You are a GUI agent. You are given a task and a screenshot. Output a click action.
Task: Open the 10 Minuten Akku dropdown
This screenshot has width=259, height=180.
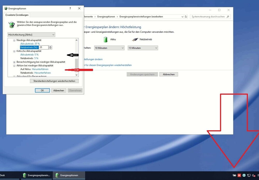click(109, 48)
